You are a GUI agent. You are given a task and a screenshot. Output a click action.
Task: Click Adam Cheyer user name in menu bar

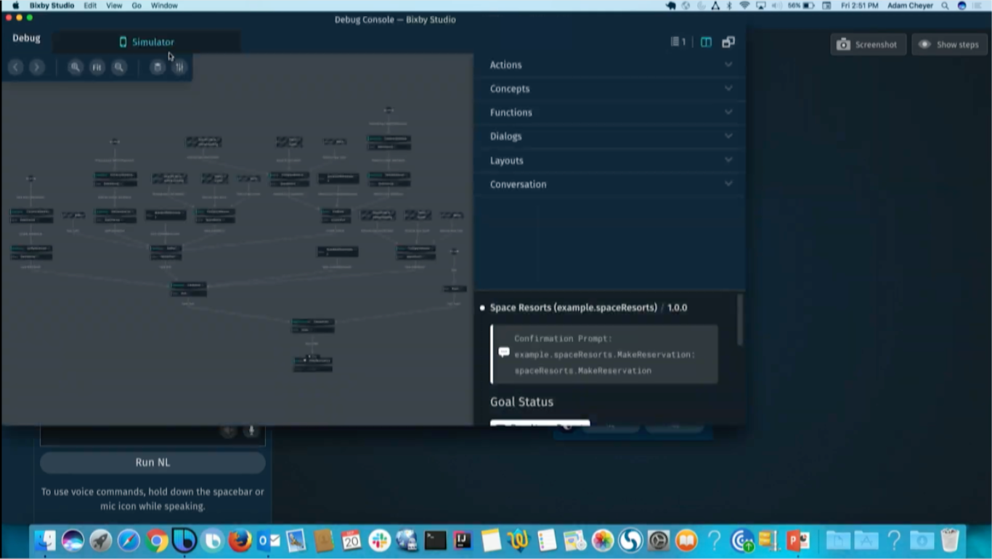910,5
